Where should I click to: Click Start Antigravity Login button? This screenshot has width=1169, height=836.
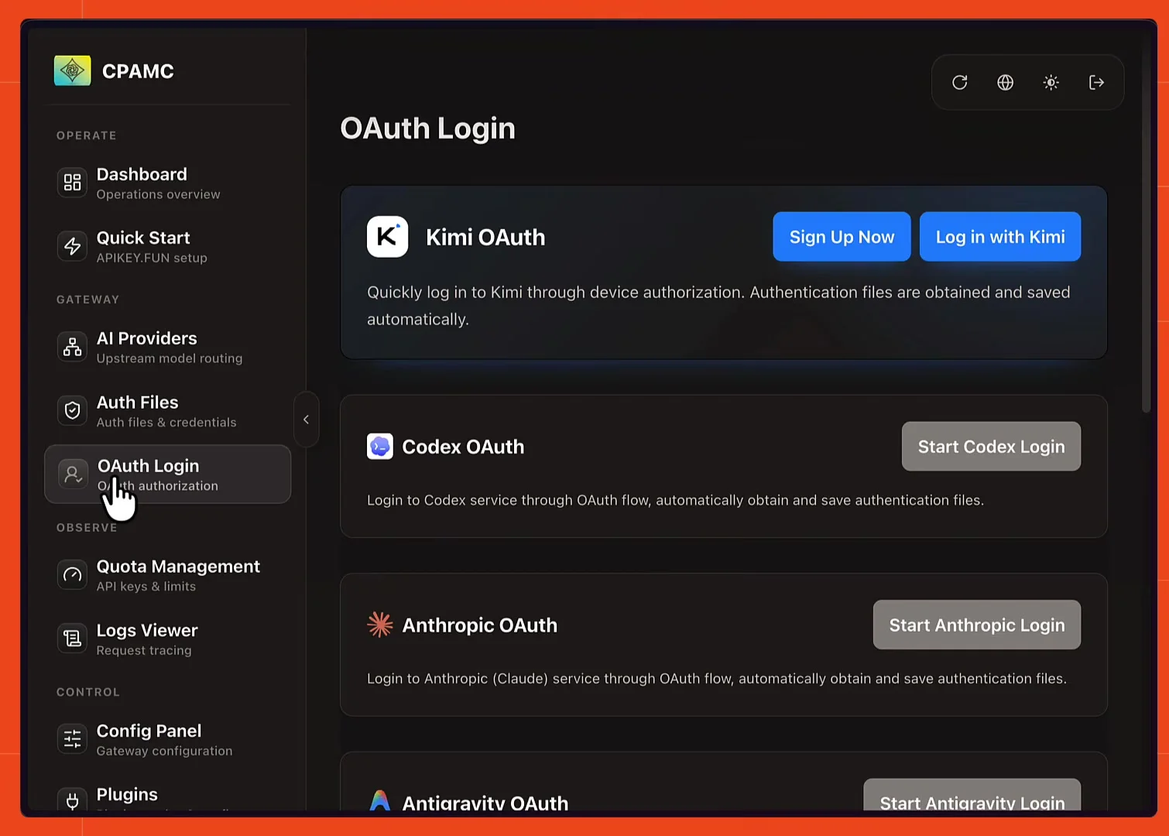coord(972,796)
